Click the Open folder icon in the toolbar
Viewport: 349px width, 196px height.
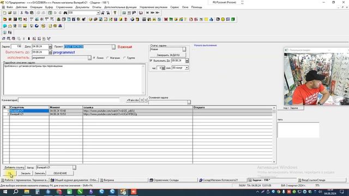(x=10, y=13)
